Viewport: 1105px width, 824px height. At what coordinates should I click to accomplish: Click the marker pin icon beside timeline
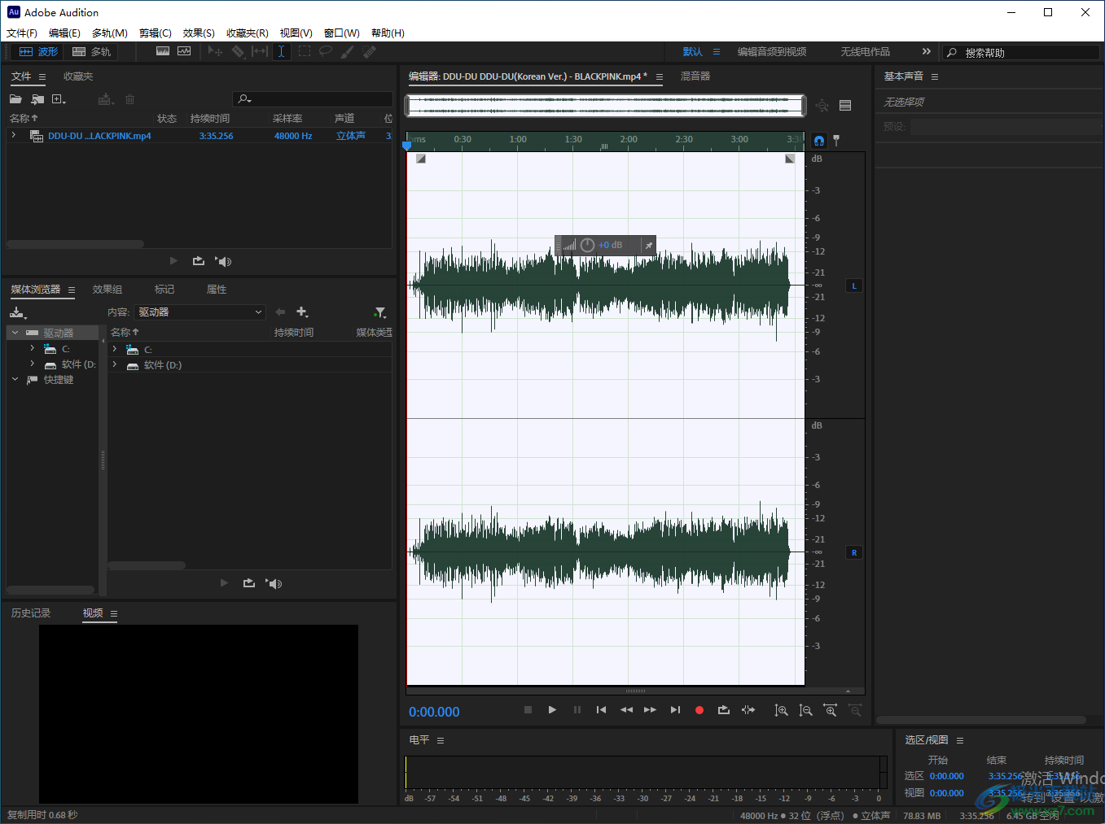(836, 141)
